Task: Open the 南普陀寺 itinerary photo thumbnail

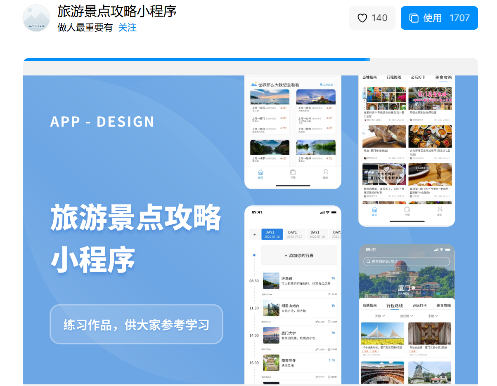Action: pyautogui.click(x=271, y=362)
